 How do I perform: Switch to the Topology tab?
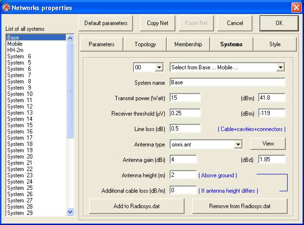[x=145, y=44]
